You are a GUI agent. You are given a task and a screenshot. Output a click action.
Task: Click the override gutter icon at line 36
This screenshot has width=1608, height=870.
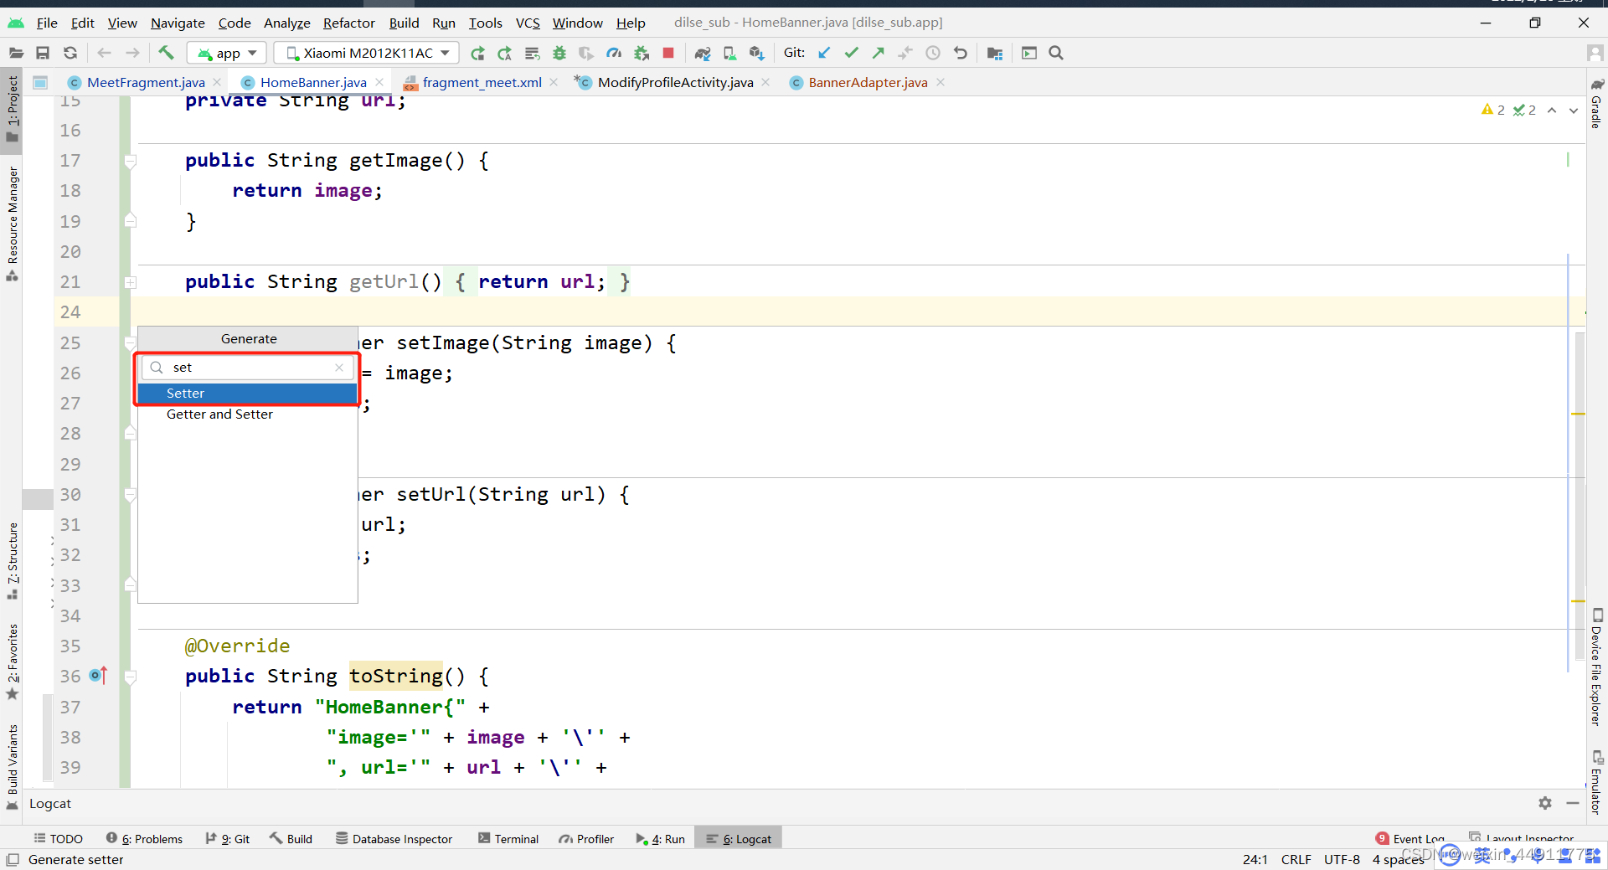pyautogui.click(x=99, y=675)
